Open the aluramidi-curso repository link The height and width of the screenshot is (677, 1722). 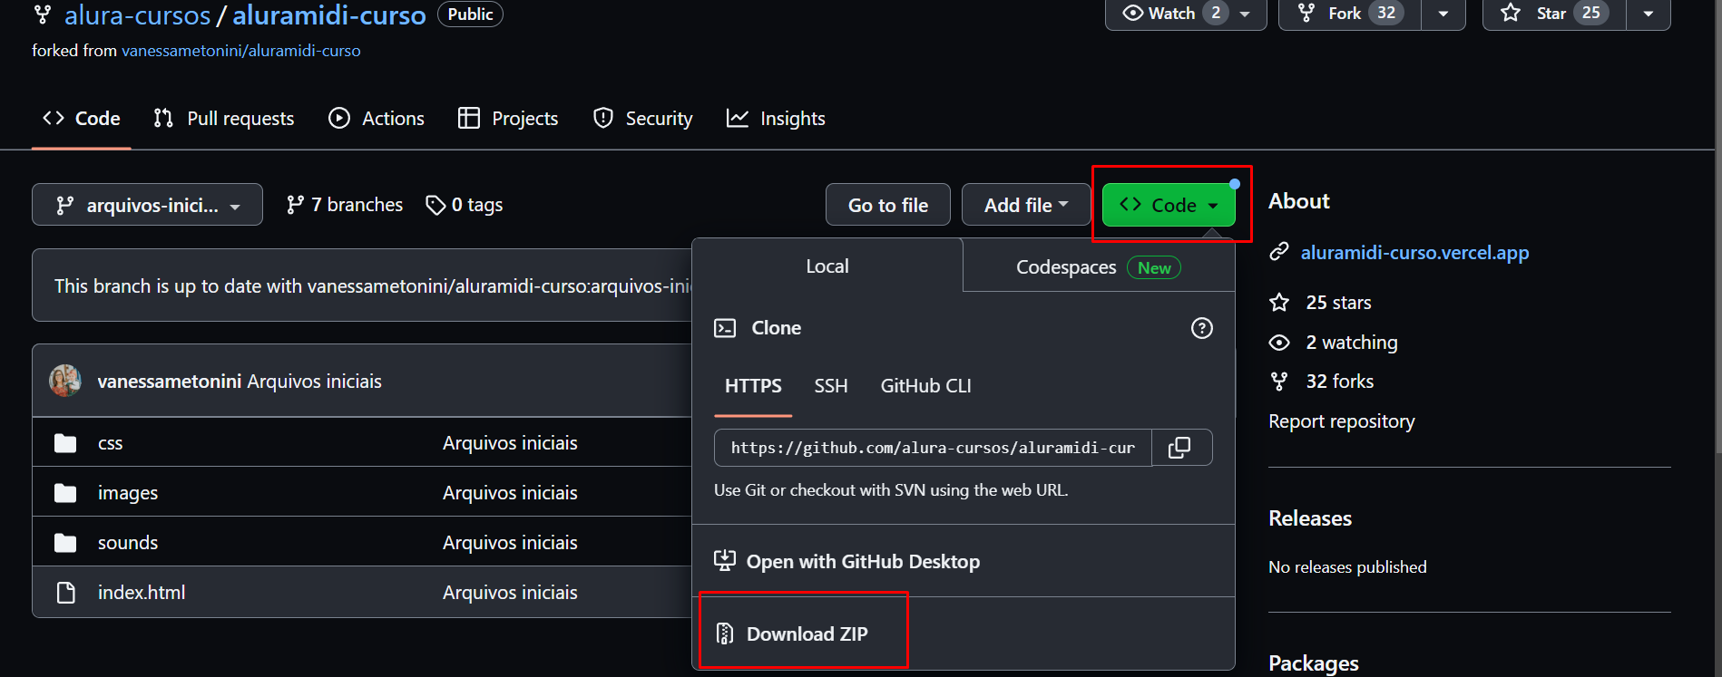coord(329,15)
